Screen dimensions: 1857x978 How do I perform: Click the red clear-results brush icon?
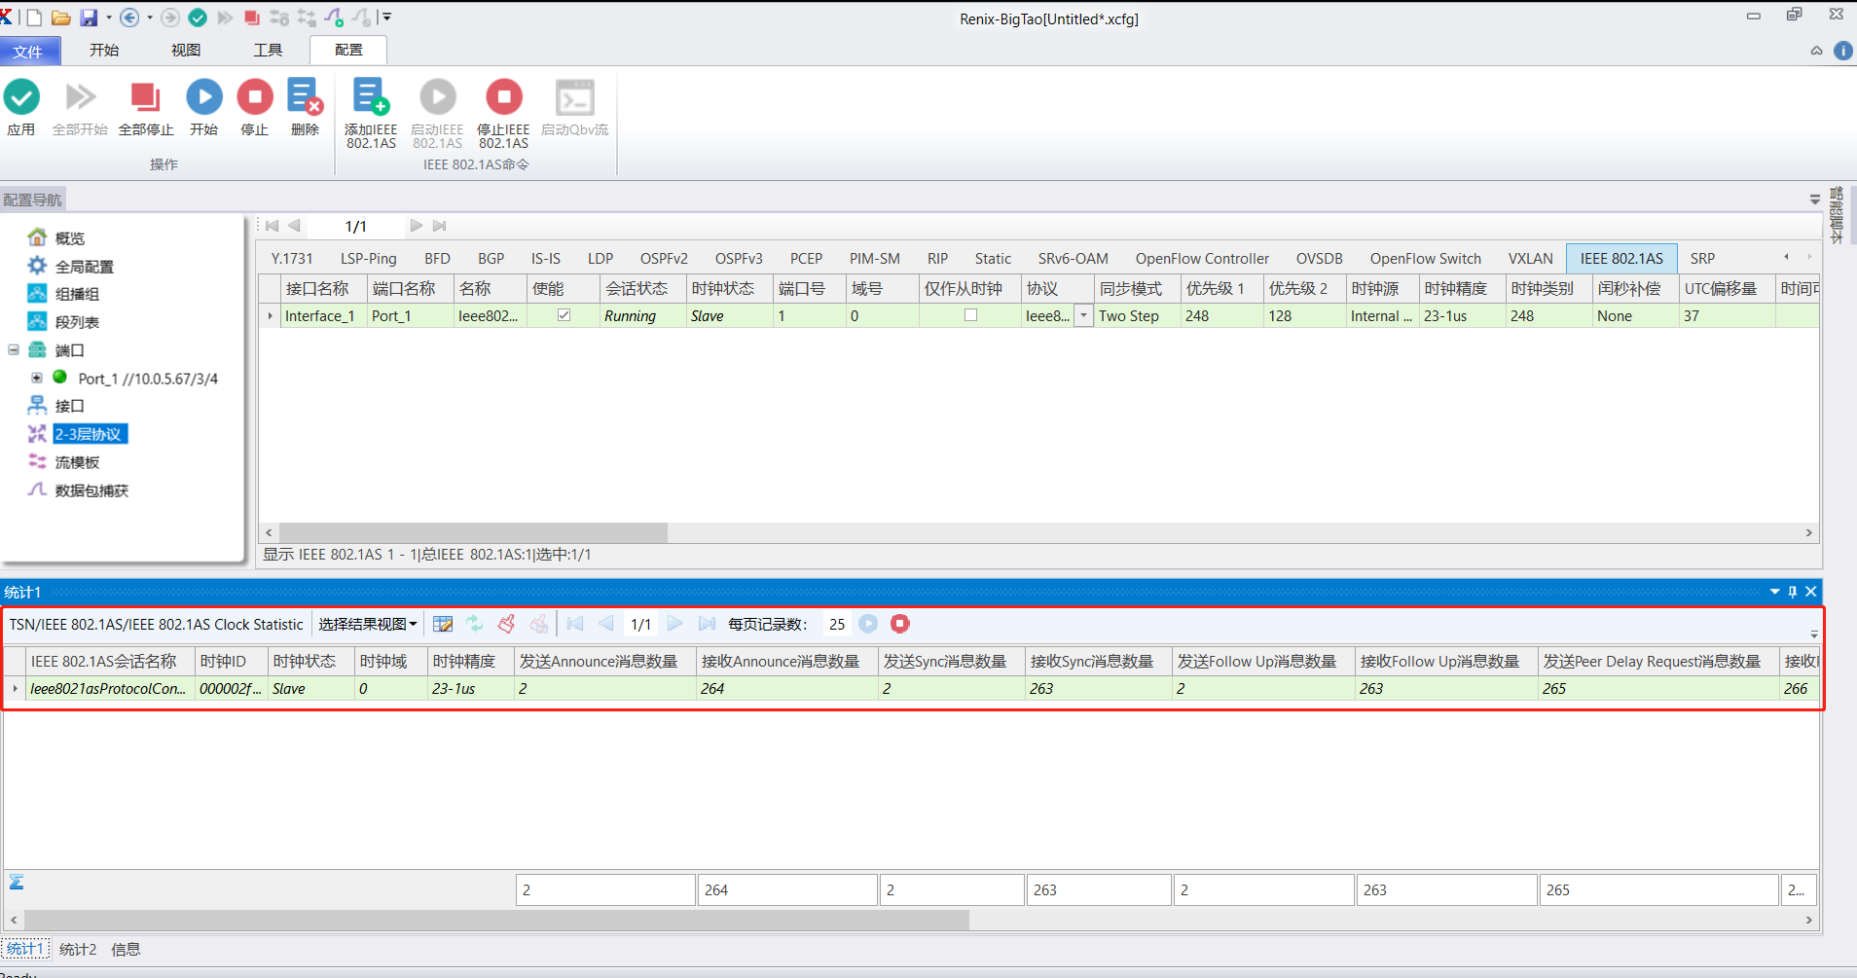point(507,624)
